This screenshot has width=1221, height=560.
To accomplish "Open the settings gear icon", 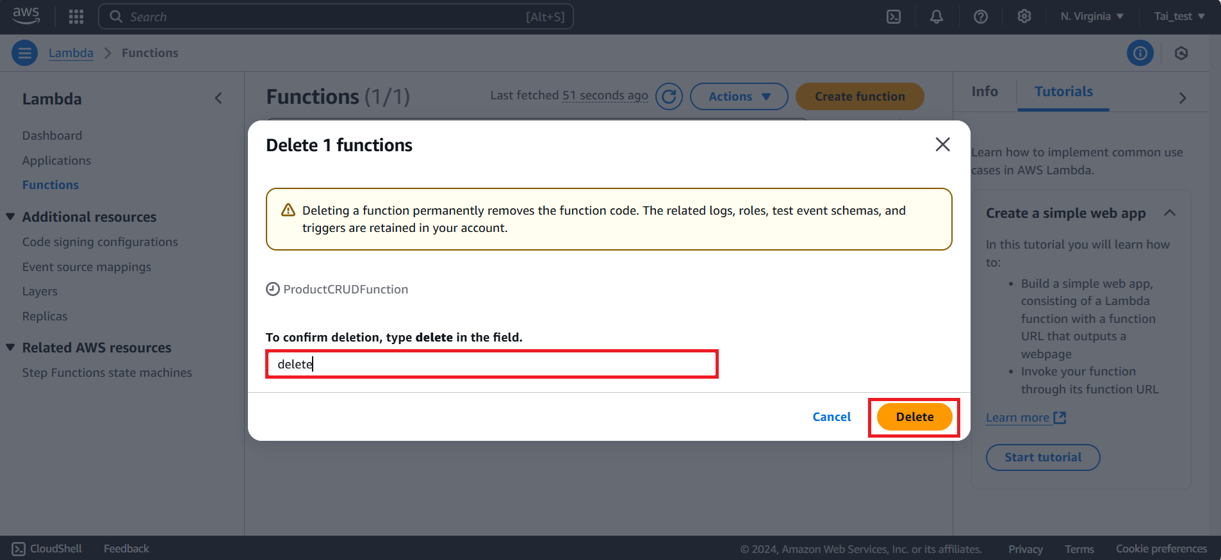I will tap(1024, 17).
